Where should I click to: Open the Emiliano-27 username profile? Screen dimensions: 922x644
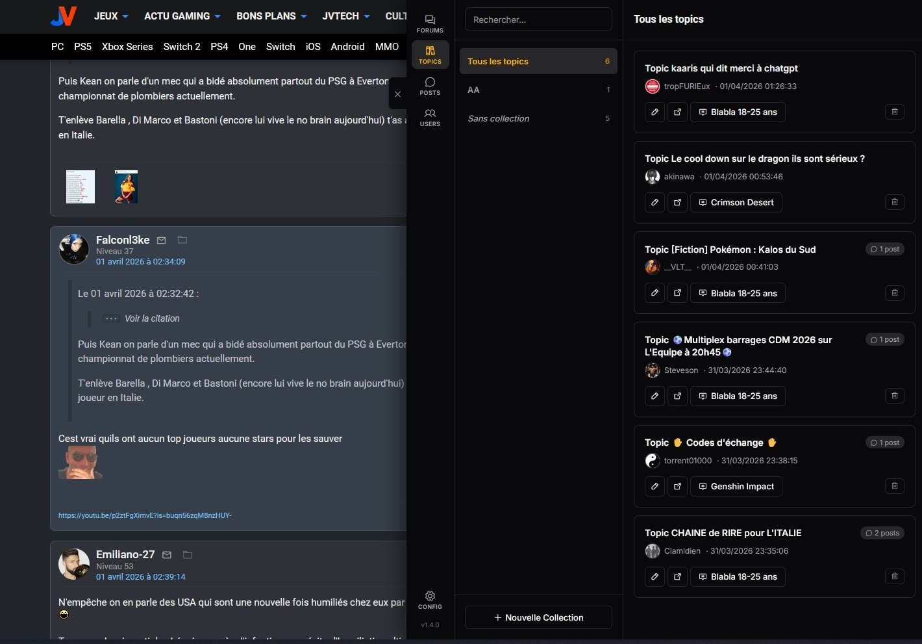click(x=125, y=554)
